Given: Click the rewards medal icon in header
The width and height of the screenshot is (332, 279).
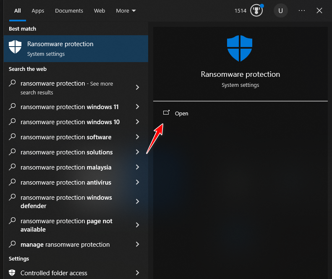Looking at the screenshot, I should click(256, 10).
